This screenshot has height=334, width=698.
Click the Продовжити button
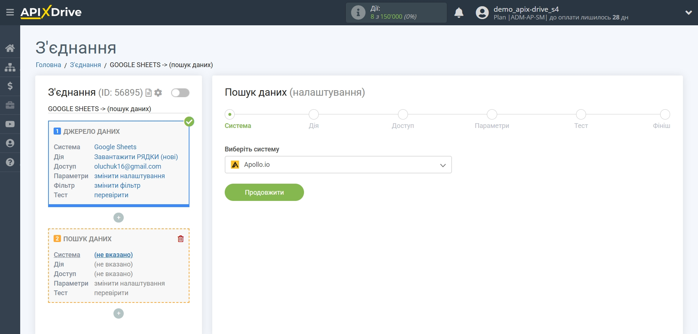tap(264, 192)
